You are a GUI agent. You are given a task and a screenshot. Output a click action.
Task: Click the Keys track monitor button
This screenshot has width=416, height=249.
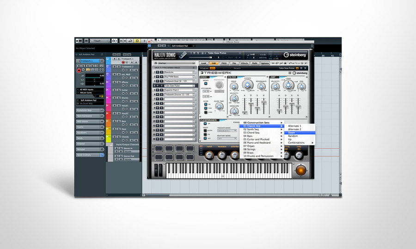(127, 133)
